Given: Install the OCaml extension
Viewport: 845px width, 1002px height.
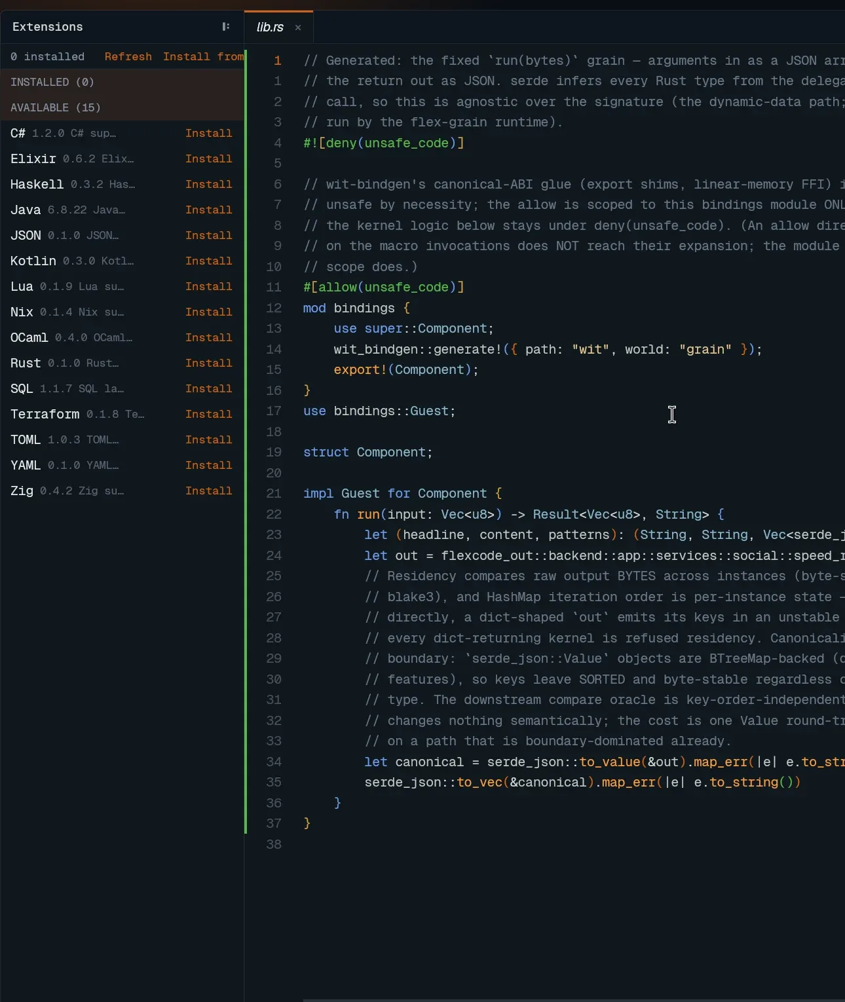Looking at the screenshot, I should click(x=209, y=338).
